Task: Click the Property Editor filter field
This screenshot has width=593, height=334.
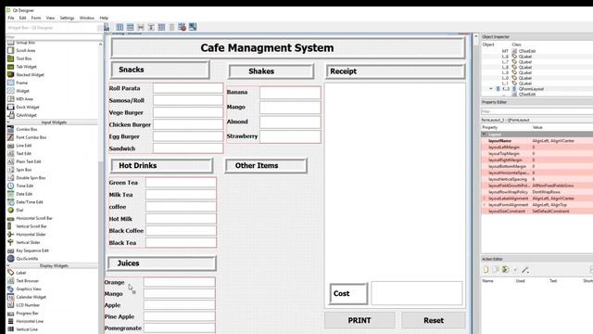Action: coord(537,111)
